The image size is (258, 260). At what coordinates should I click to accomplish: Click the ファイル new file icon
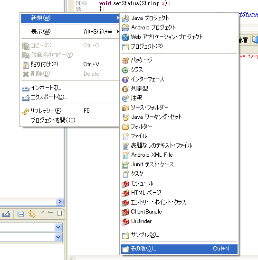click(x=126, y=136)
